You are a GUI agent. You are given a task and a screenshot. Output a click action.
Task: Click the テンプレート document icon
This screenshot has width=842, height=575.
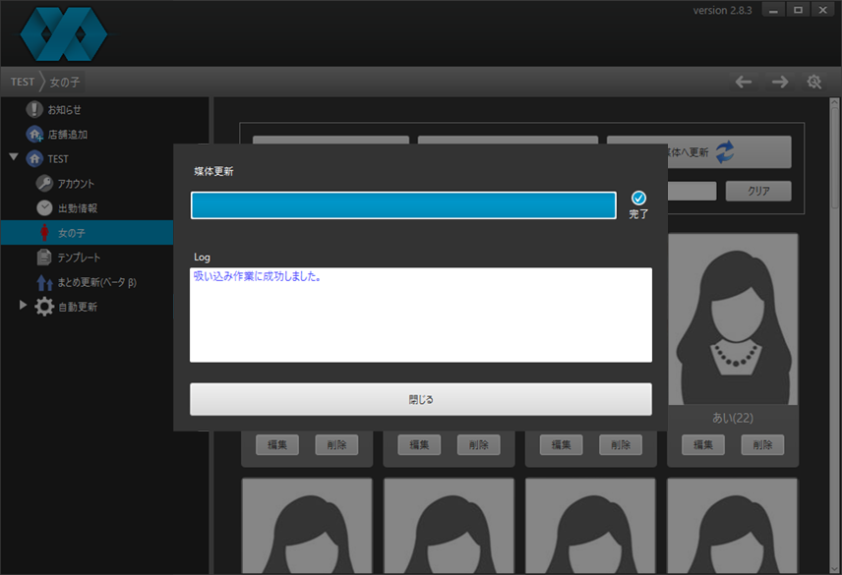point(44,258)
